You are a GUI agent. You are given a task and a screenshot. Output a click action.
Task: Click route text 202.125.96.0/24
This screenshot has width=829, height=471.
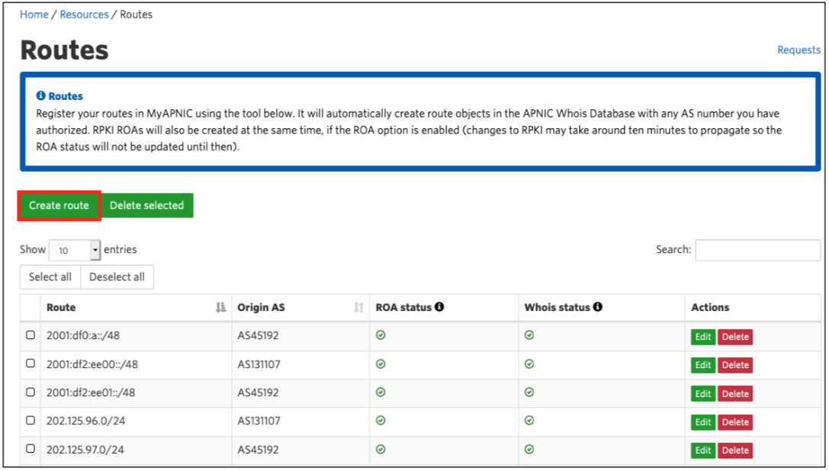coord(85,421)
